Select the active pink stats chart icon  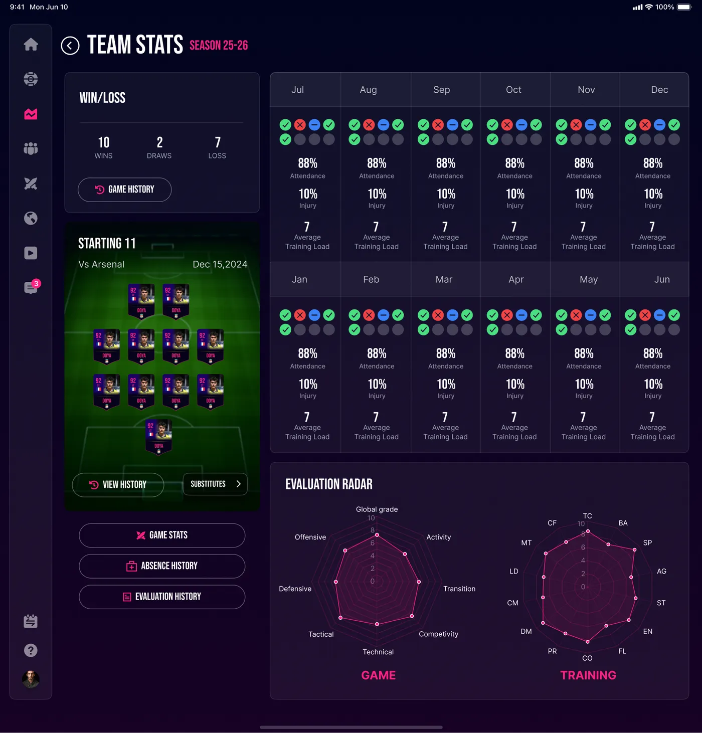click(31, 114)
